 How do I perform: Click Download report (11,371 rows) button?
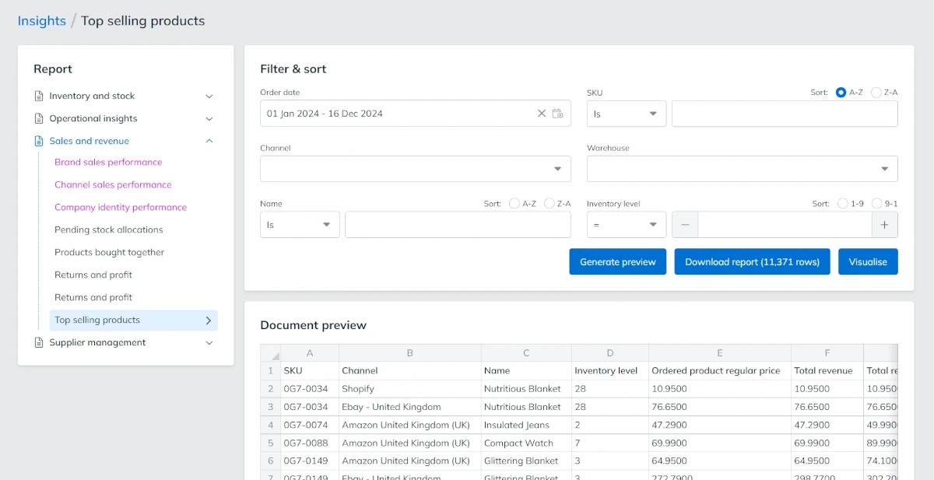pyautogui.click(x=752, y=262)
